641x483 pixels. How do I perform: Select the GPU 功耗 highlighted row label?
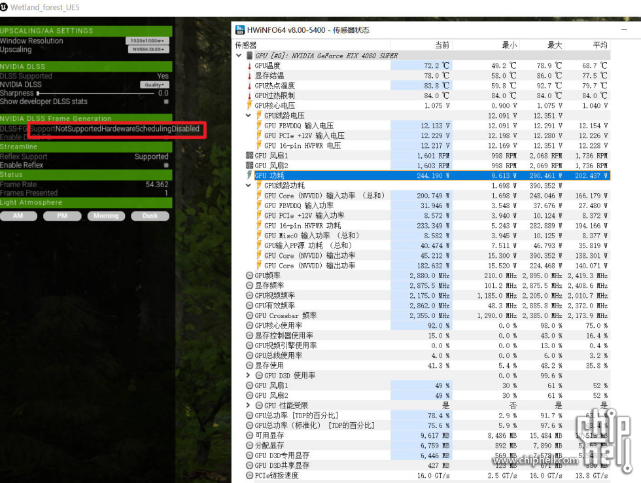point(269,175)
